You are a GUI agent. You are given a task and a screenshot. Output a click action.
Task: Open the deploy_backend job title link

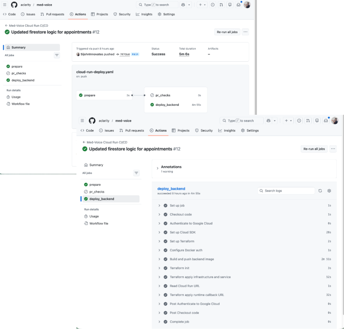coord(171,189)
